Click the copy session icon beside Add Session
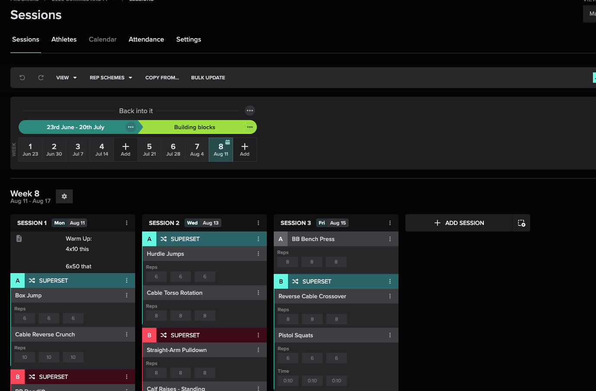 click(521, 223)
